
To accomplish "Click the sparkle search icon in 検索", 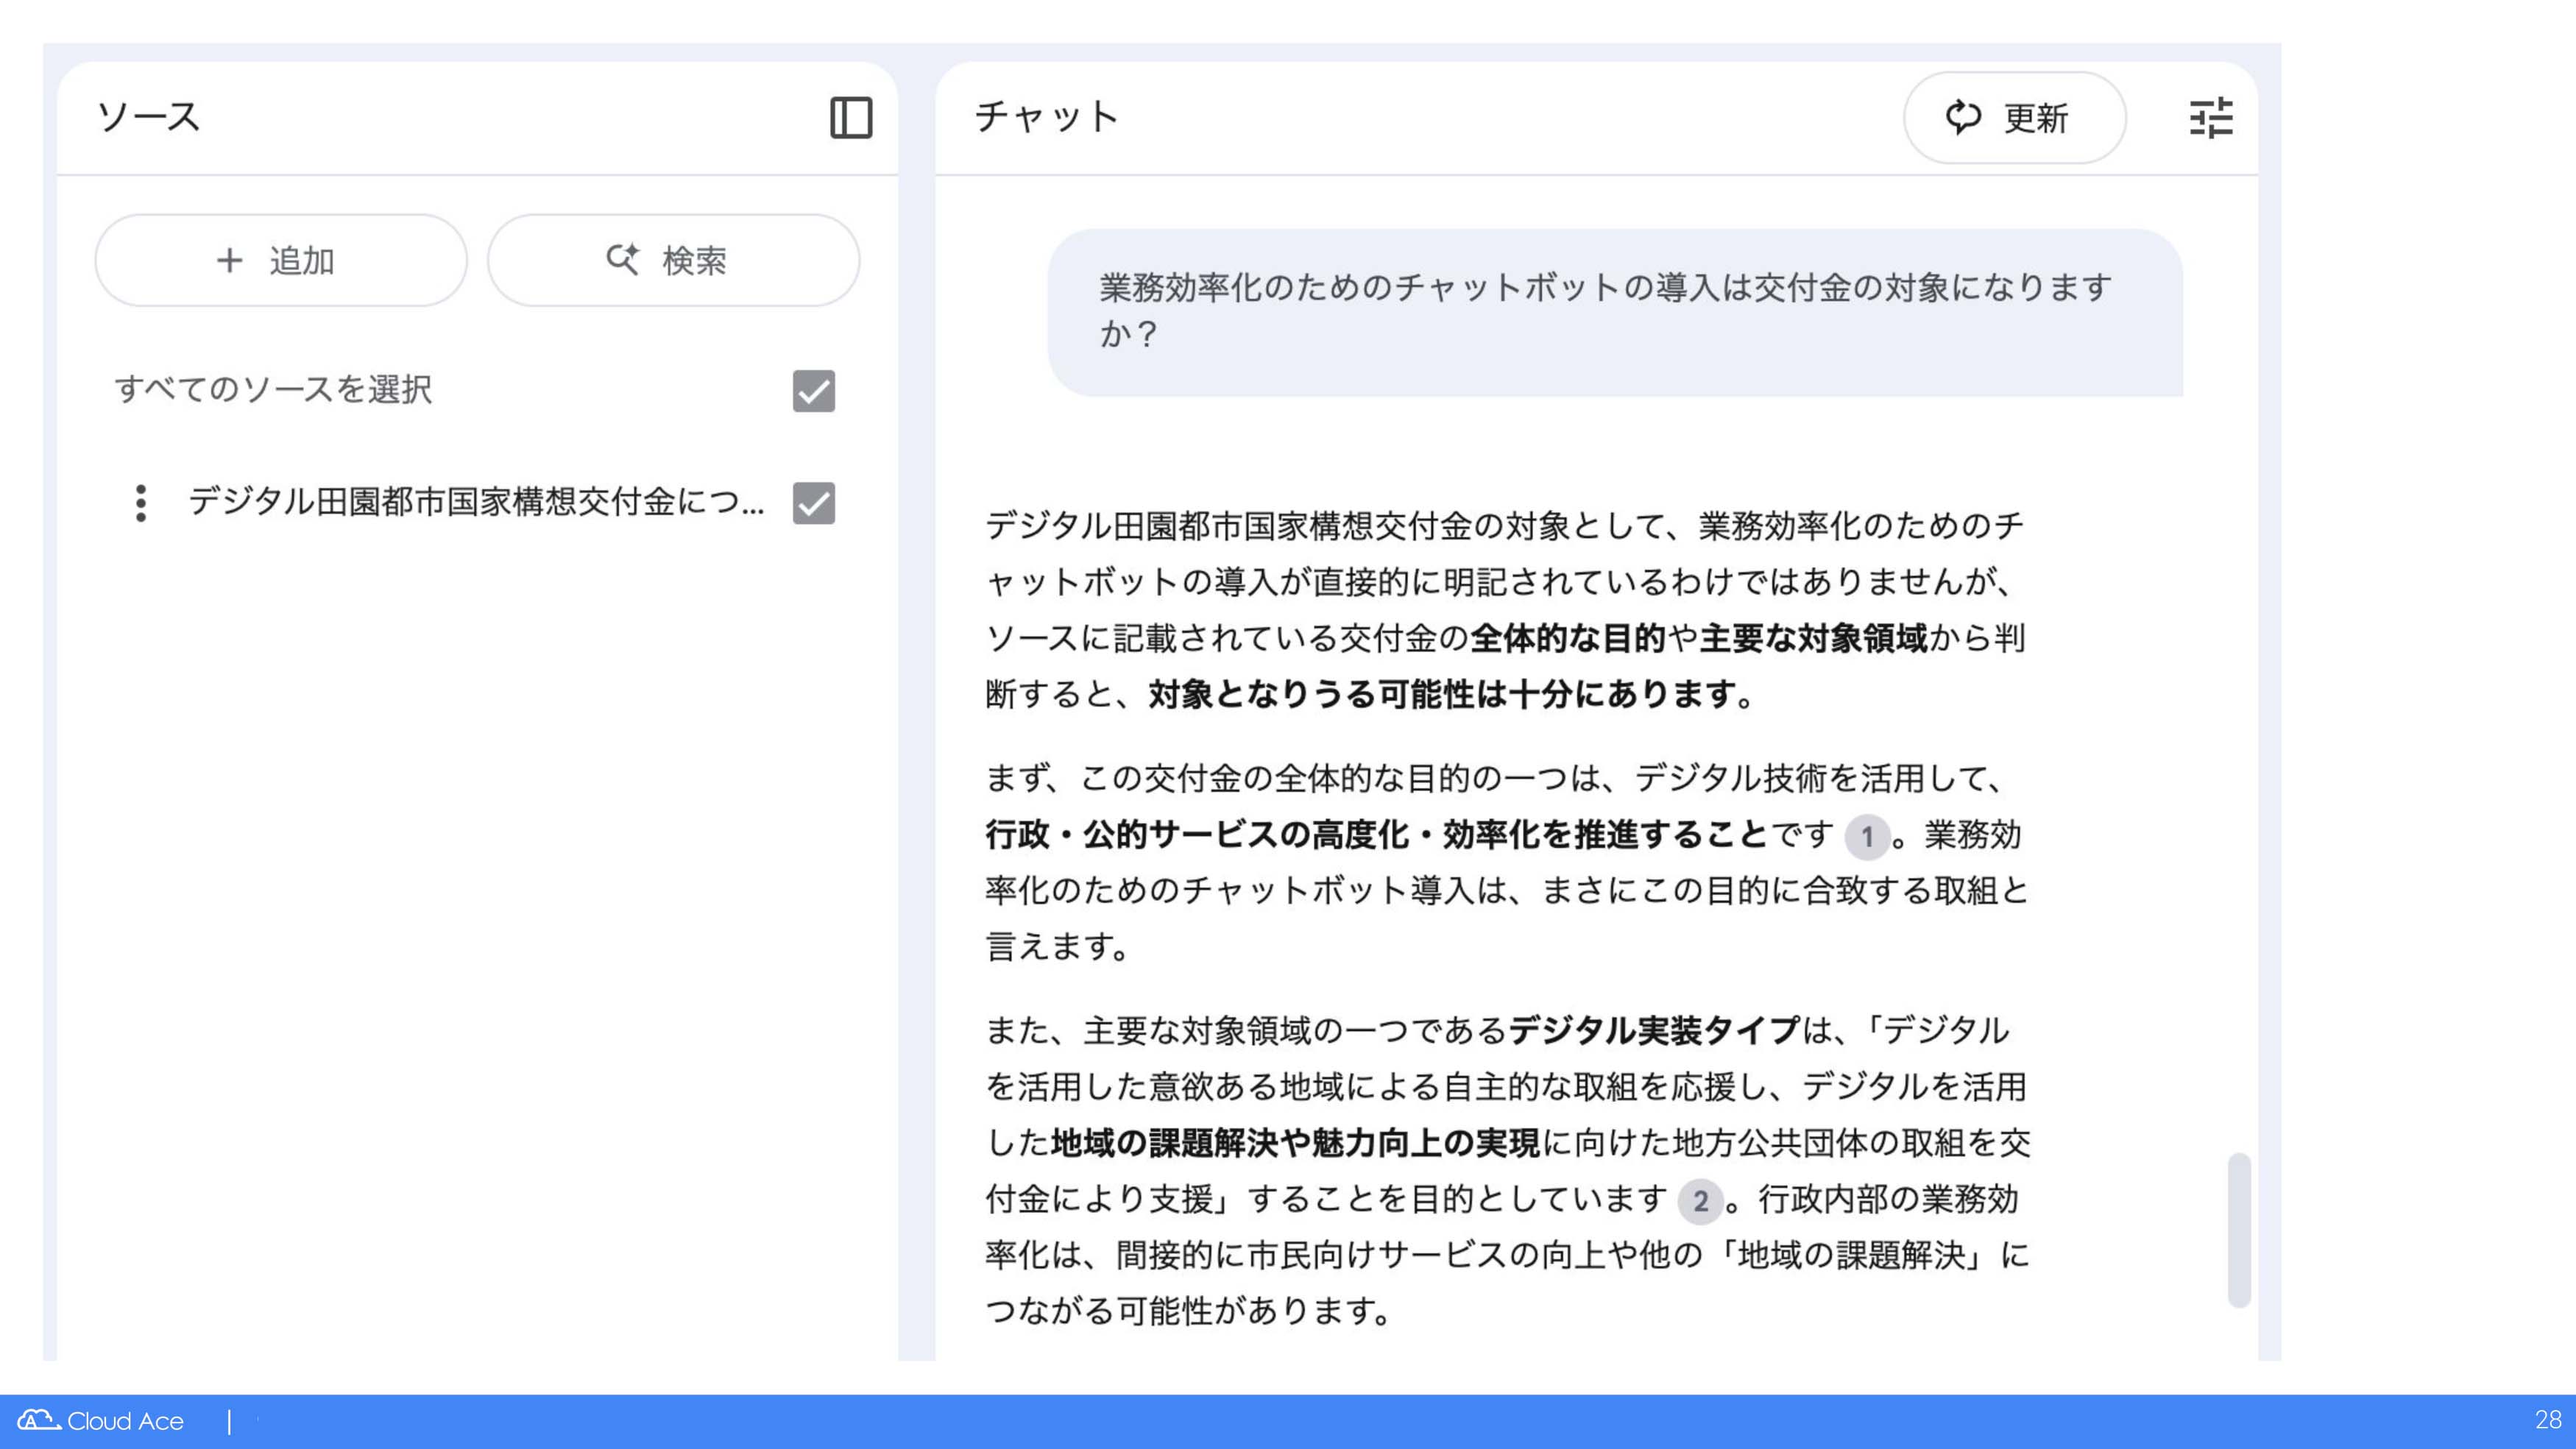I will 622,259.
